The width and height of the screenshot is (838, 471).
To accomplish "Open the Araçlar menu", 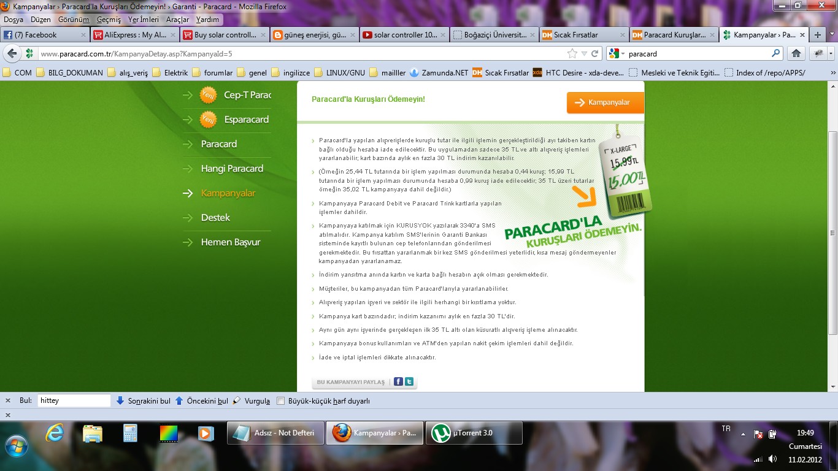I will (x=178, y=20).
